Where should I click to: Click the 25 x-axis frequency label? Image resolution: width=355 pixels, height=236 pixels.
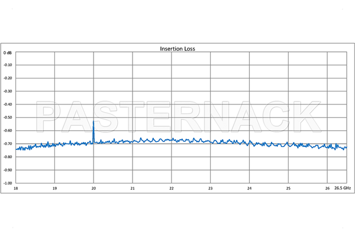click(x=288, y=188)
